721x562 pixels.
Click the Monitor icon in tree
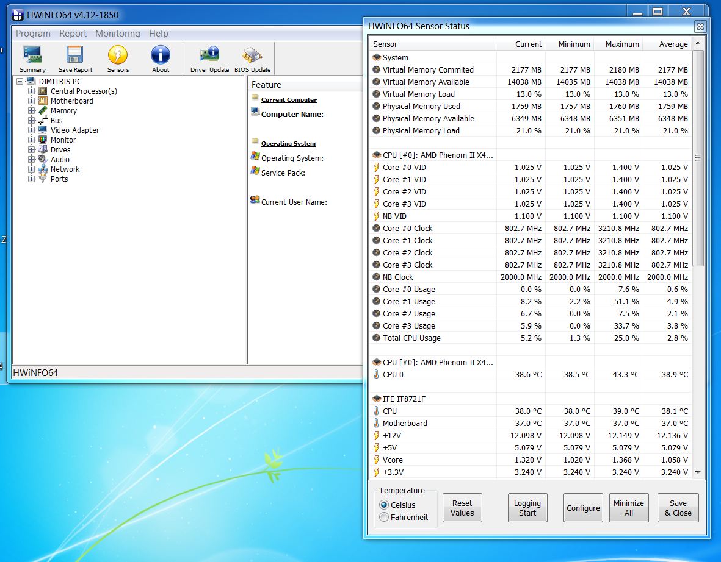(x=43, y=140)
